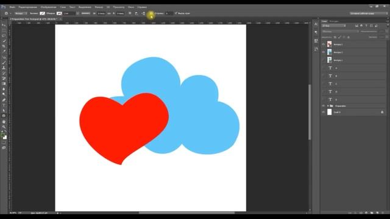Lock all for selected layer
The image size is (390, 219).
[349, 37]
